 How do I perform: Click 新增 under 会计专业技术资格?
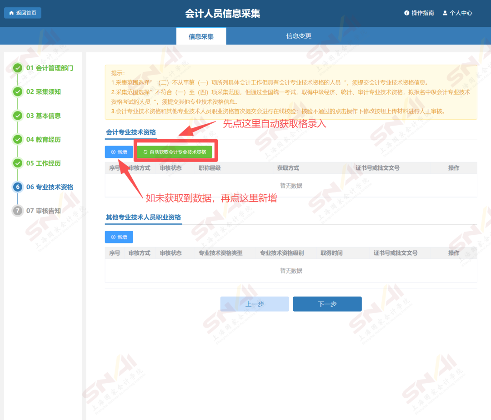tap(119, 152)
